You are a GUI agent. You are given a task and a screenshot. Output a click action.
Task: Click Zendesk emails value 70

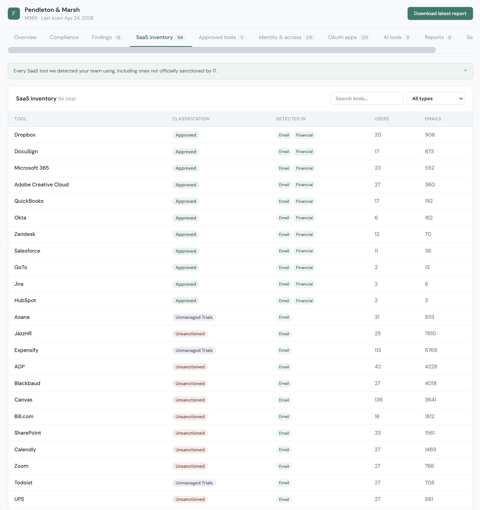click(x=428, y=234)
